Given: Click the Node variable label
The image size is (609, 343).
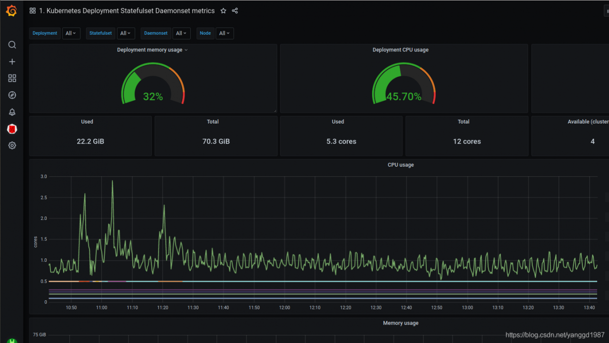Looking at the screenshot, I should [205, 33].
